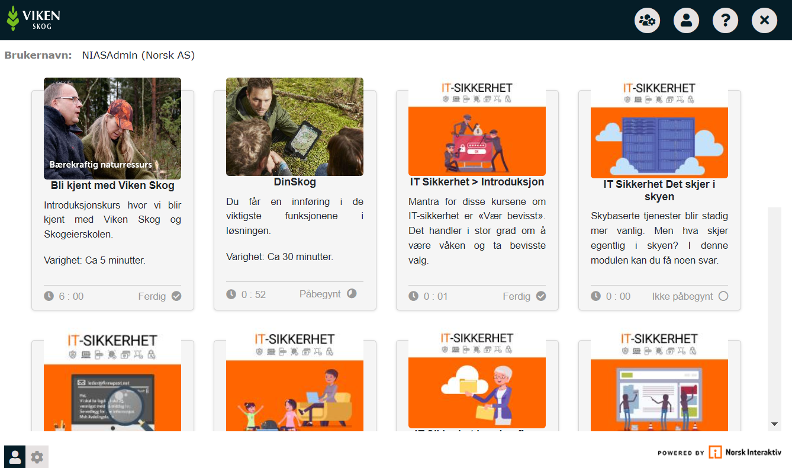
Task: Click the Påbegynt status indicator on DinSkog
Action: (352, 293)
